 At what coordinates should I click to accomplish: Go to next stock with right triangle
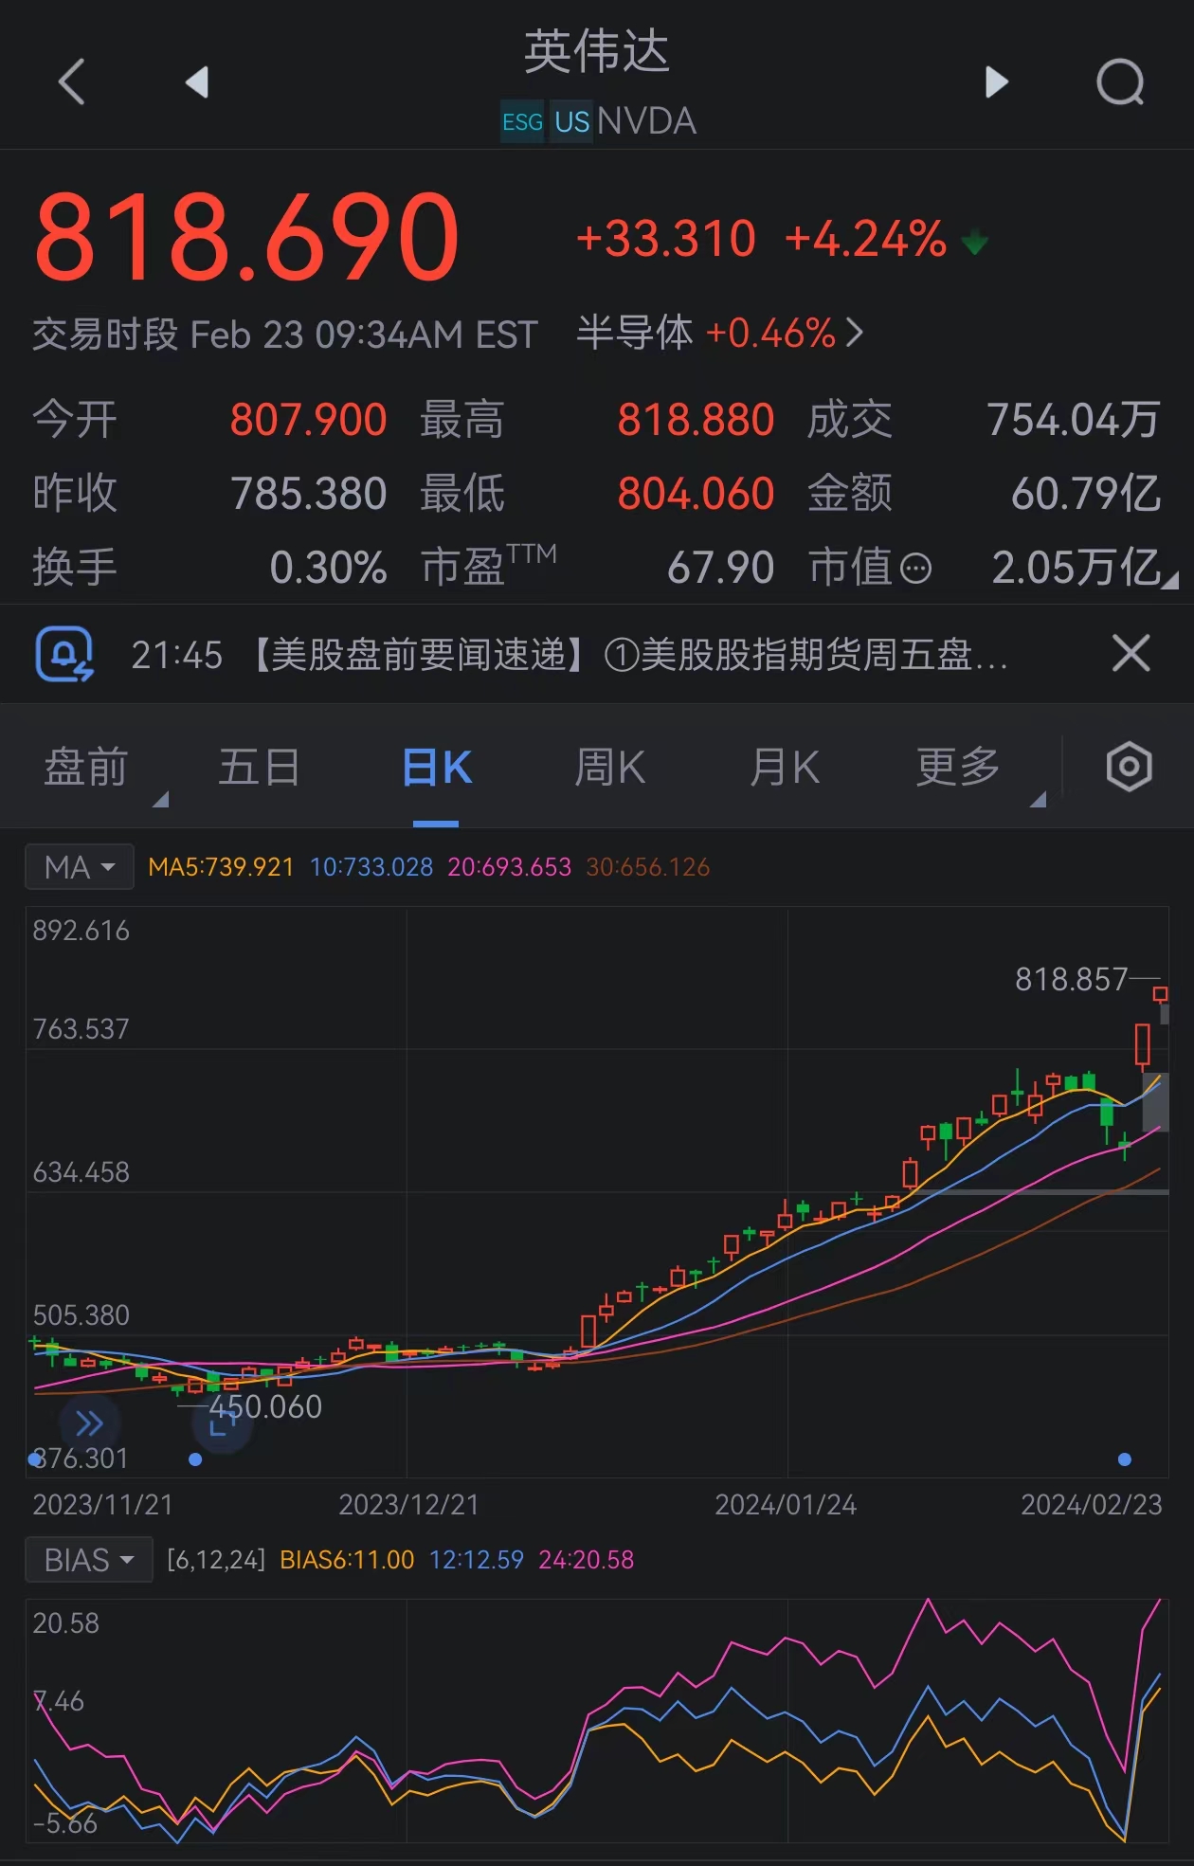(996, 82)
